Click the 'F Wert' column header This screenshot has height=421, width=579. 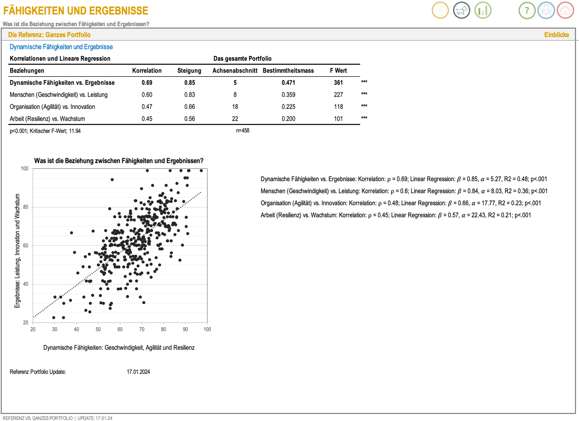(x=338, y=71)
